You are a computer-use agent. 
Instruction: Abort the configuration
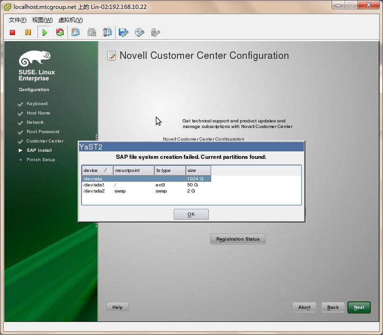pos(304,307)
